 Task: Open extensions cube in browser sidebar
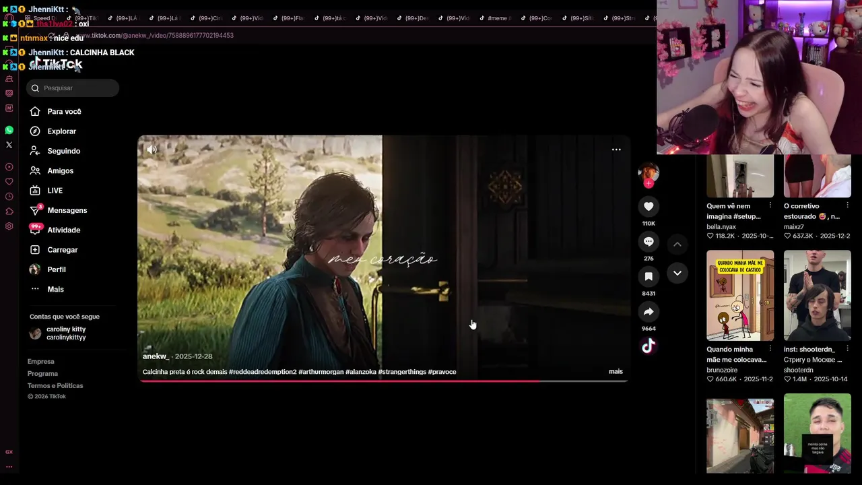pos(9,212)
